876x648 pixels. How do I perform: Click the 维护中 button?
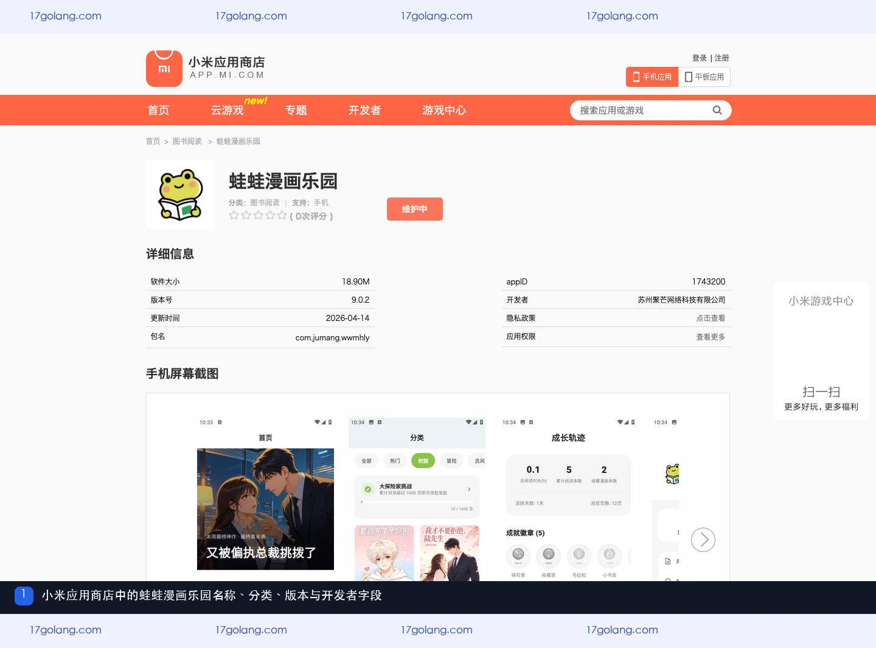(x=415, y=209)
